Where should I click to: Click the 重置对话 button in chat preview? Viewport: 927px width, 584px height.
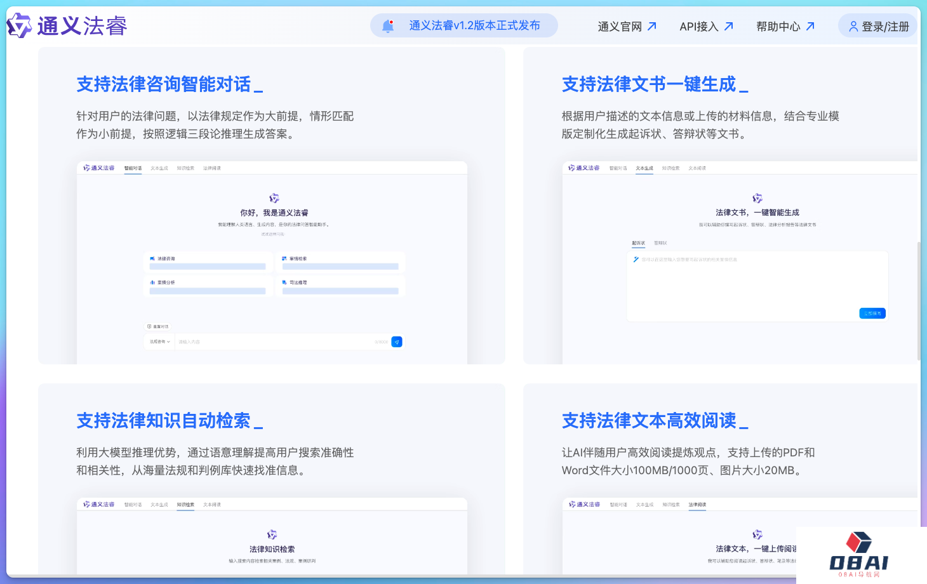158,326
